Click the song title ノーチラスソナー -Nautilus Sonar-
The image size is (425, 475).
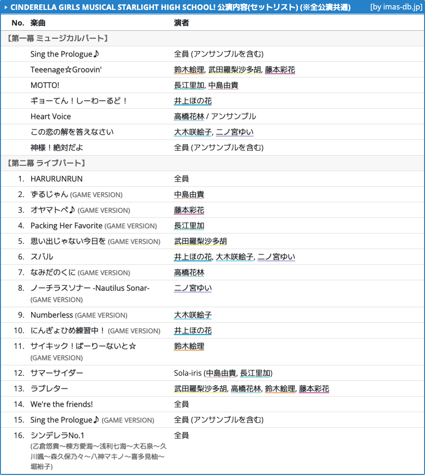point(90,288)
